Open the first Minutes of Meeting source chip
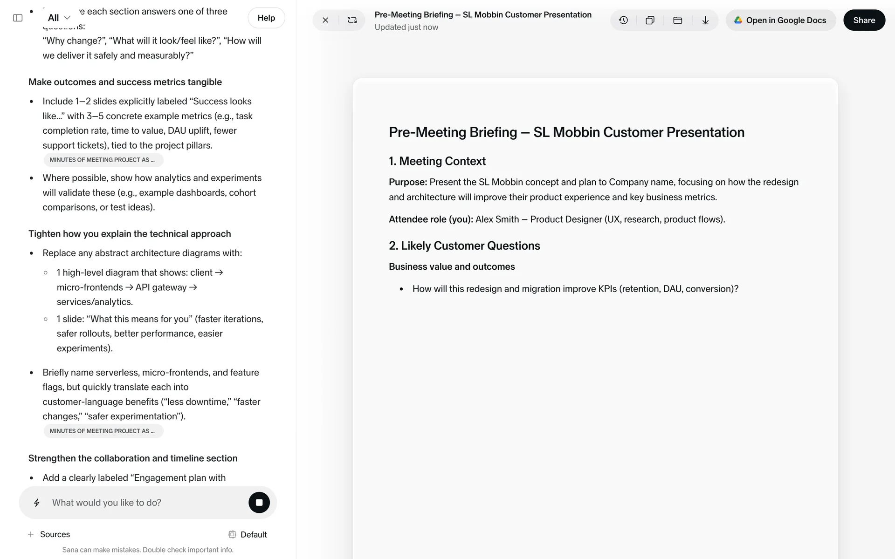The height and width of the screenshot is (559, 895). point(103,160)
